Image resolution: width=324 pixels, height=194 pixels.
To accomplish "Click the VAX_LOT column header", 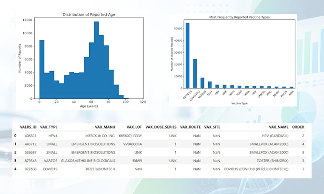I will [x=134, y=127].
